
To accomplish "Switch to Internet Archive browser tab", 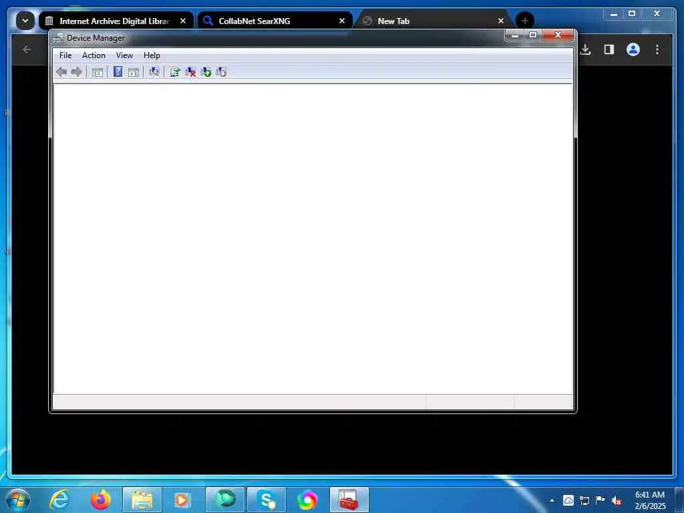I will click(x=116, y=21).
